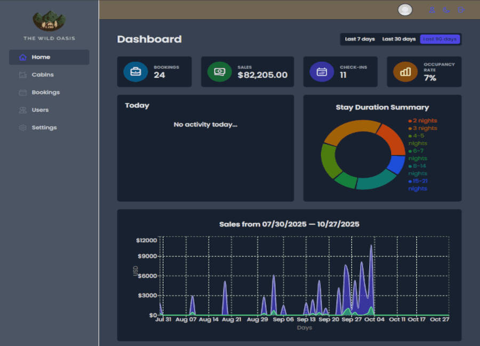Go to Home in the sidebar
The width and height of the screenshot is (480, 346).
click(x=49, y=57)
